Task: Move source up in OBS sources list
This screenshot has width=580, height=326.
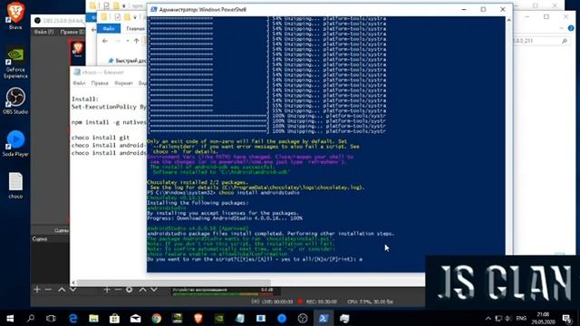Action: [143, 290]
